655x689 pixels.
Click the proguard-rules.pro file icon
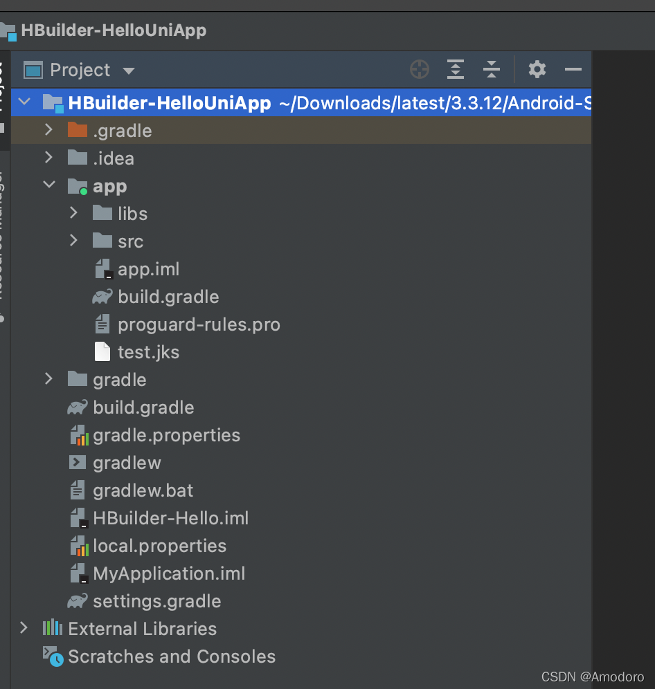[x=102, y=324]
